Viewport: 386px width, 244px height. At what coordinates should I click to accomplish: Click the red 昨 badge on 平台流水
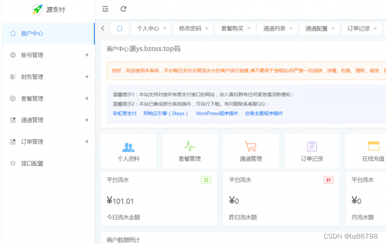point(329,180)
